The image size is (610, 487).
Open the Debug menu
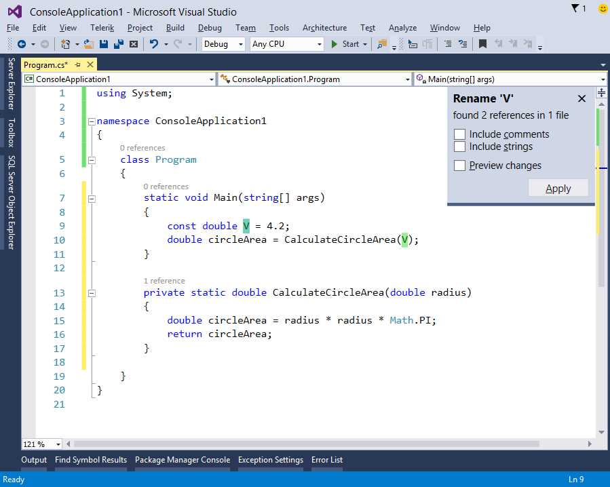point(210,28)
